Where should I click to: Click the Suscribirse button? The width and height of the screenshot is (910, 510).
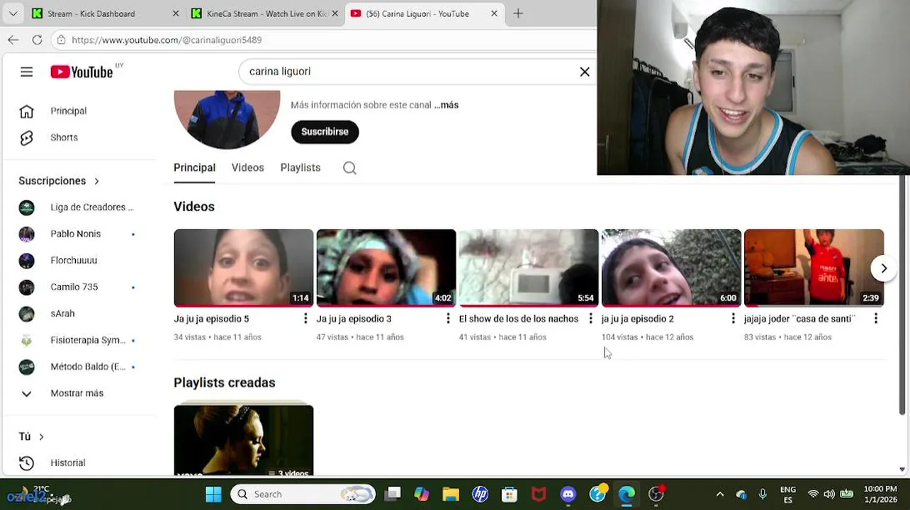click(x=325, y=132)
